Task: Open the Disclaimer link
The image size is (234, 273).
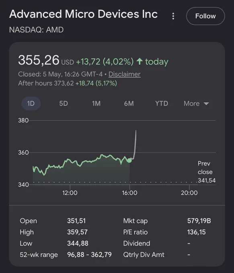Action: coord(125,74)
